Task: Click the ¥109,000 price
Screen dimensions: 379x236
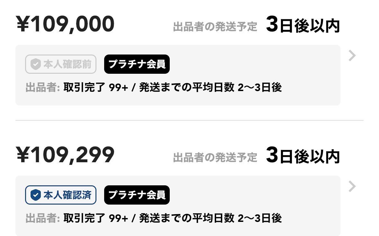Action: (65, 25)
